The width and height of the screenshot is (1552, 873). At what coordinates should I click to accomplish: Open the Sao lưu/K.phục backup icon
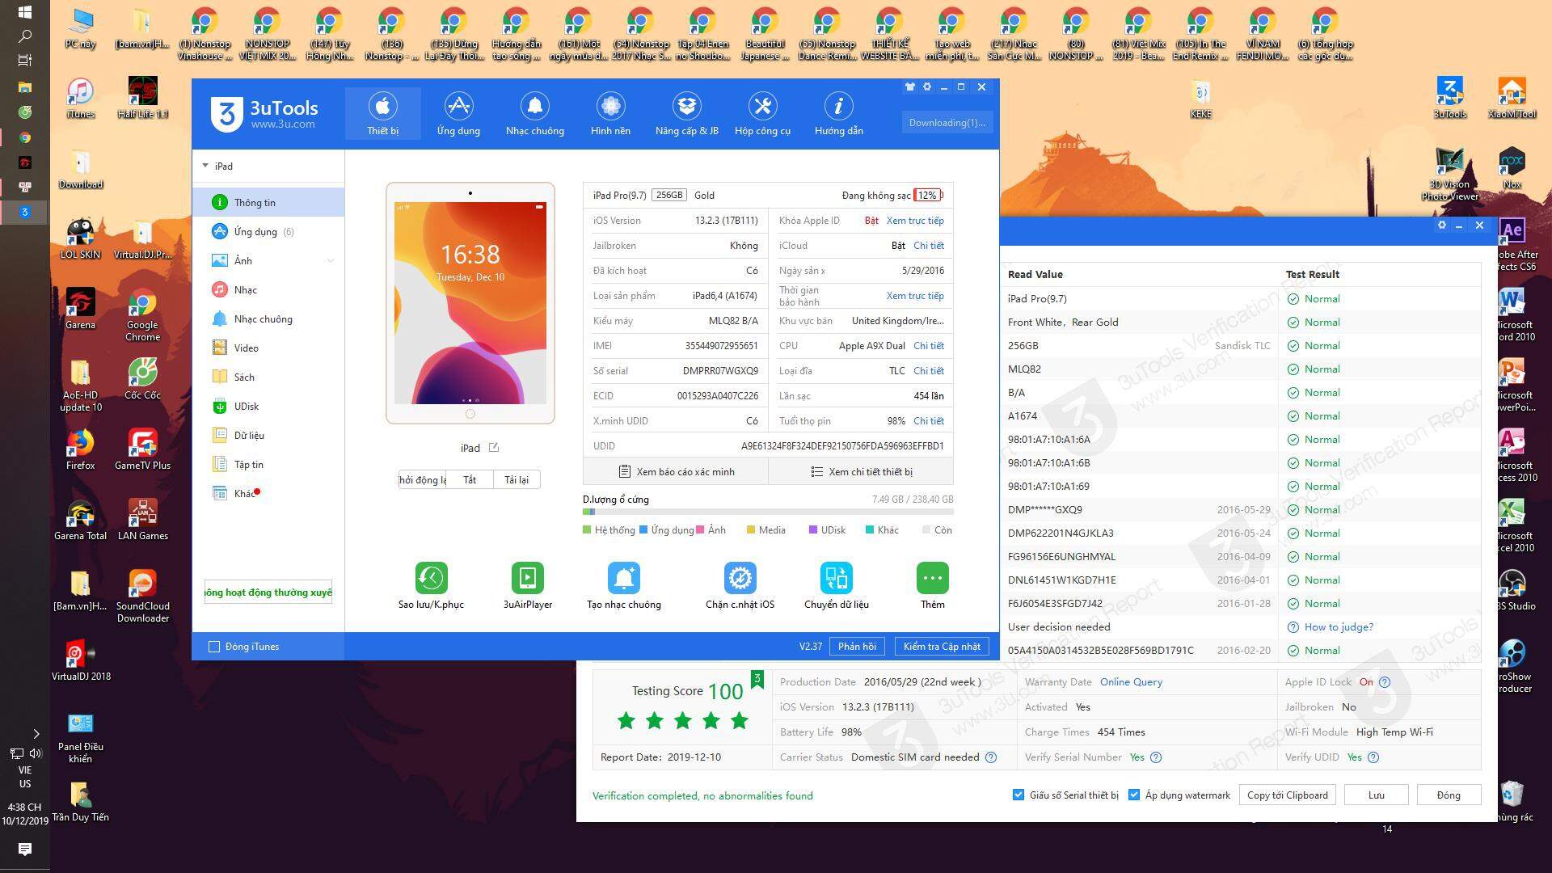[431, 578]
